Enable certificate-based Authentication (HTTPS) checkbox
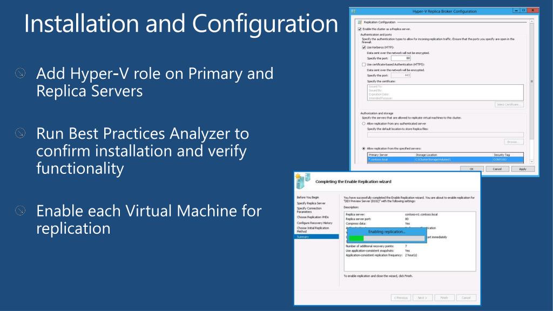The image size is (553, 311). tap(364, 64)
